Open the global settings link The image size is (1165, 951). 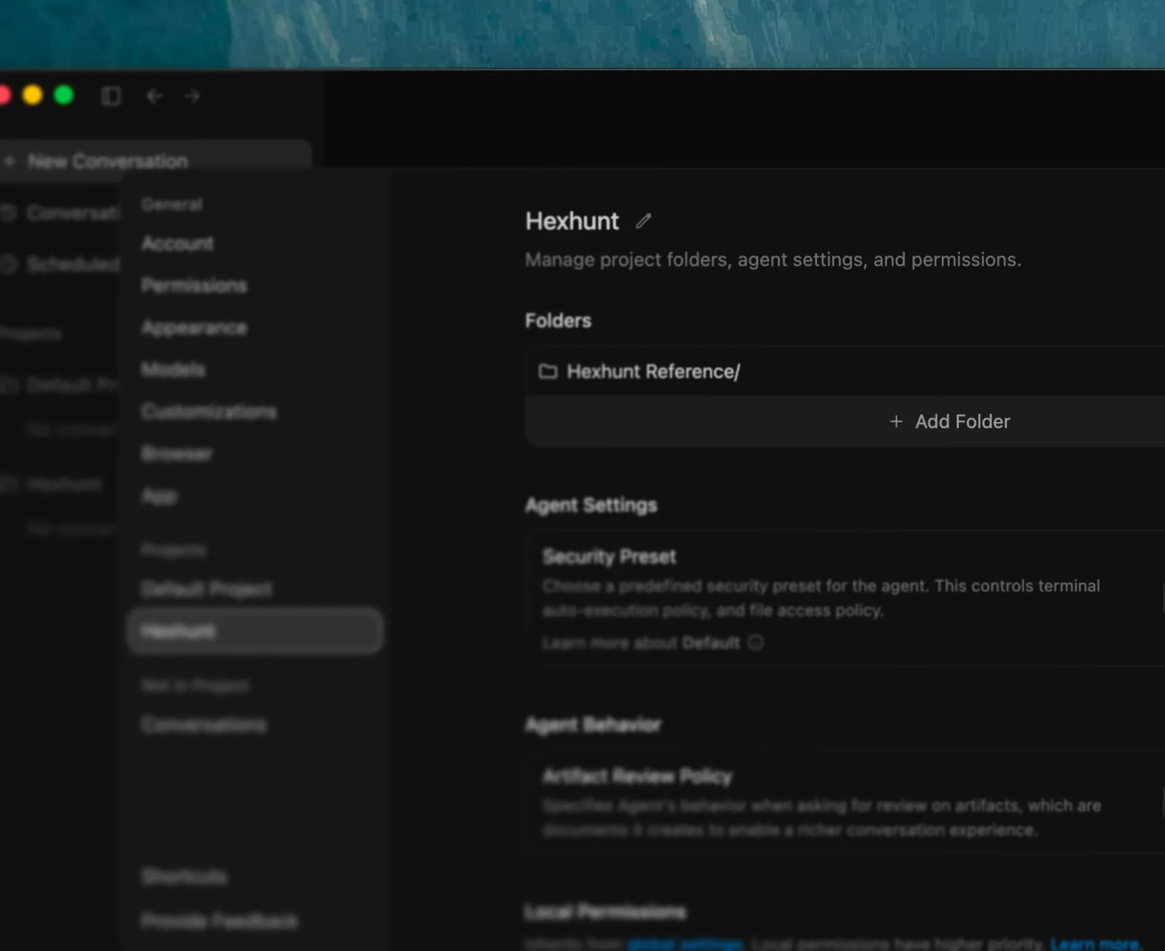[685, 944]
